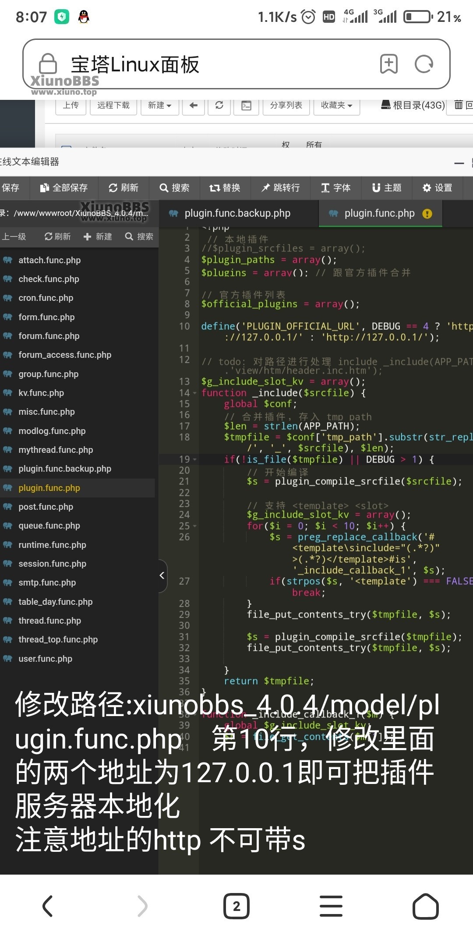Click the back arrow button in file toolbar
The image size is (473, 946).
click(x=194, y=105)
